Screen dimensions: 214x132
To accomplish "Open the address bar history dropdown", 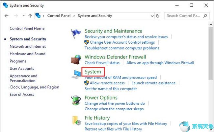I will [x=152, y=16].
